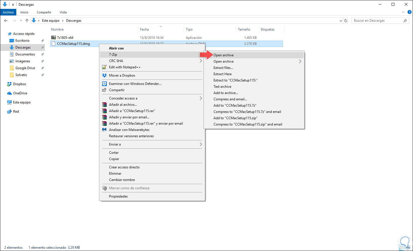The width and height of the screenshot is (413, 251).
Task: Select Eliminar in the context menu
Action: tap(115, 174)
